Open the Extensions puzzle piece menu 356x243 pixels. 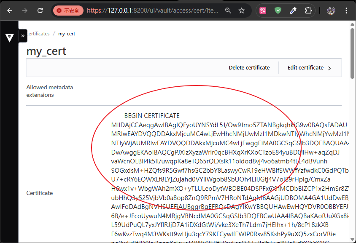(309, 11)
